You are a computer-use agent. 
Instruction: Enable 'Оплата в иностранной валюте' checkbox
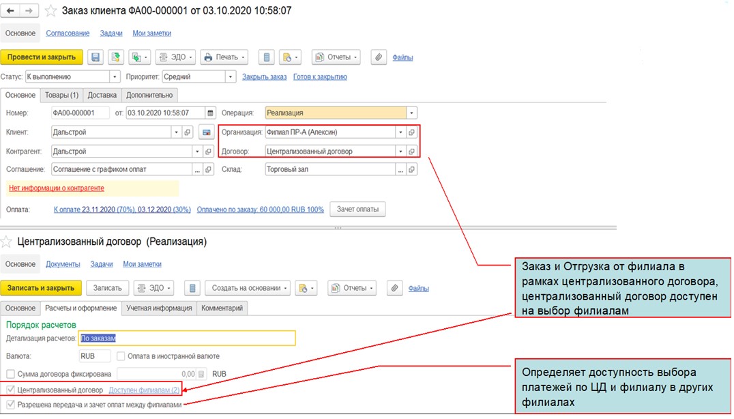click(121, 356)
